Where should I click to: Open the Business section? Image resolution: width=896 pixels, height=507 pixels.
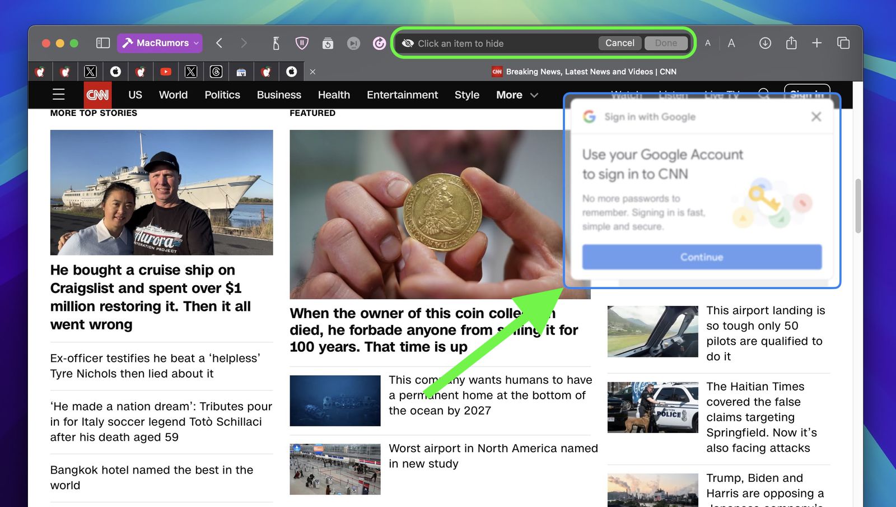[279, 95]
